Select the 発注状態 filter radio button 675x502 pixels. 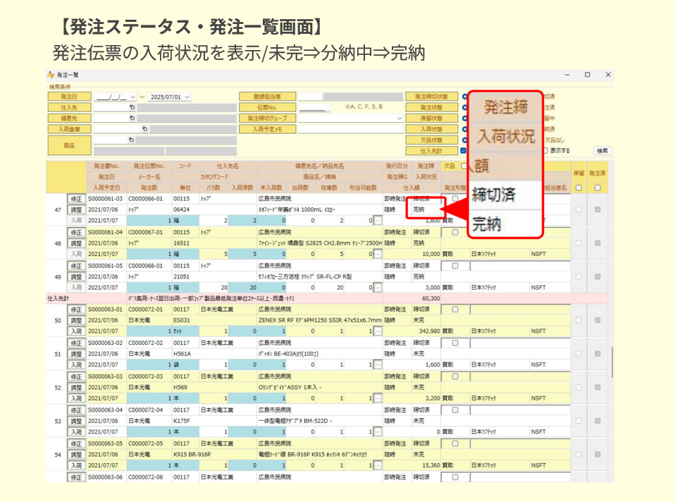463,107
